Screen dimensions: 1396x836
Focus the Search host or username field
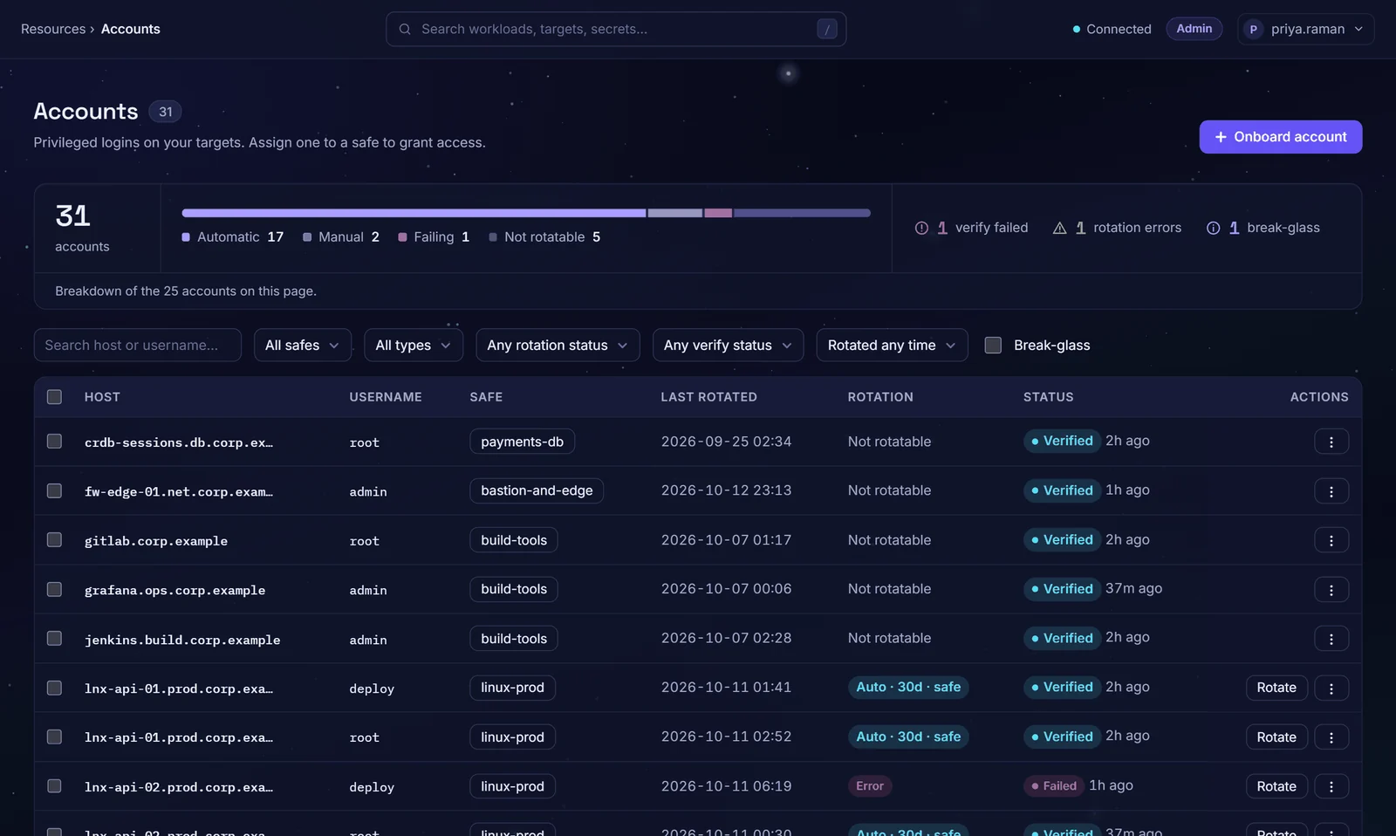pyautogui.click(x=137, y=345)
